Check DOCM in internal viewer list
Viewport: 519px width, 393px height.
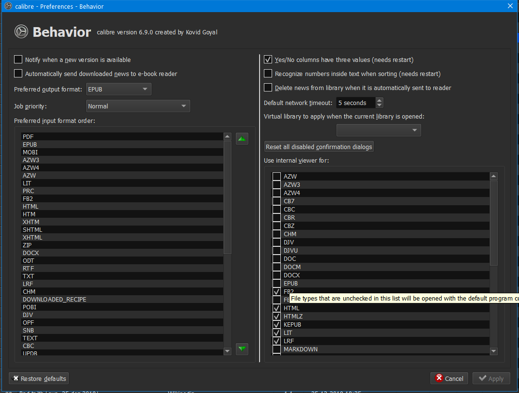click(277, 267)
